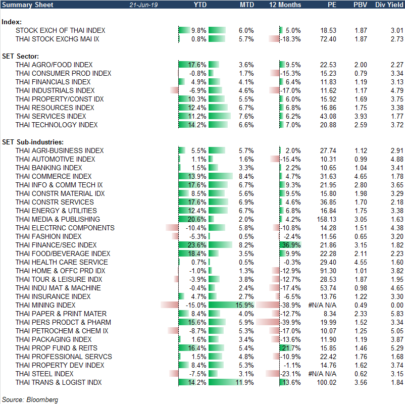Select THAI TOUR & LEISURE INDX label
This screenshot has width=405, height=404.
point(59,279)
